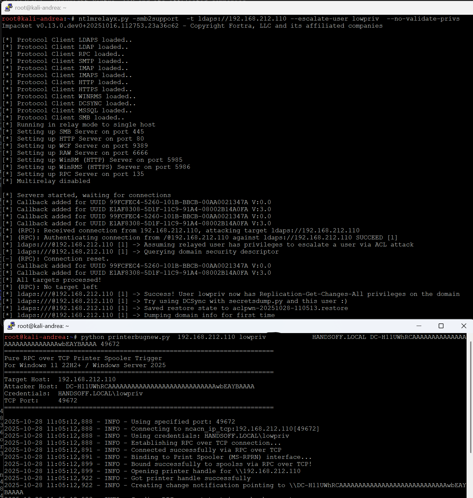This screenshot has height=498, width=473.
Task: Click 'Assuming relayed user has privileges' line
Action: point(208,245)
